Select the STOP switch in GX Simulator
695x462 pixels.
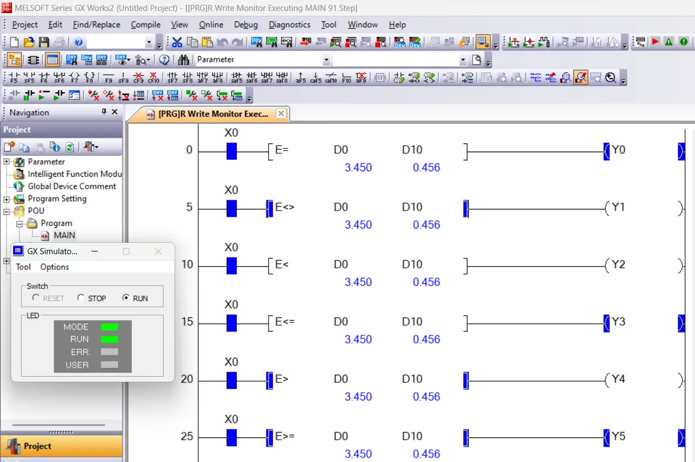click(x=81, y=298)
